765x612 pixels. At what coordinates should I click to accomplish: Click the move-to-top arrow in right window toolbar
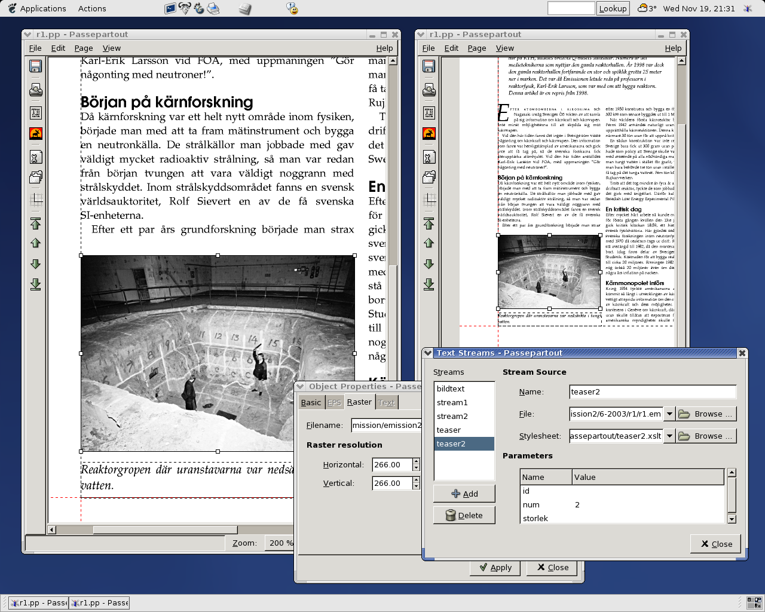(x=429, y=224)
